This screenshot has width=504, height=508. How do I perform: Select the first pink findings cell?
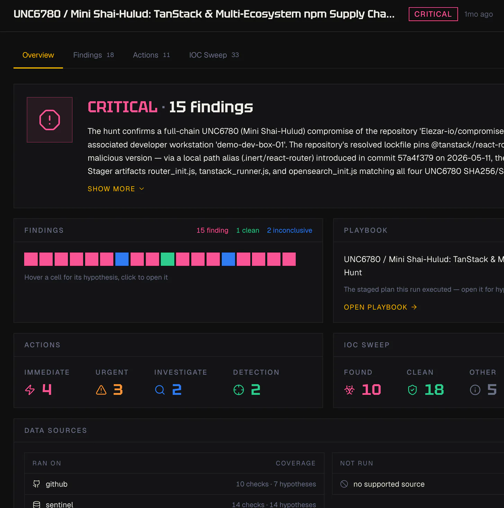pos(31,259)
